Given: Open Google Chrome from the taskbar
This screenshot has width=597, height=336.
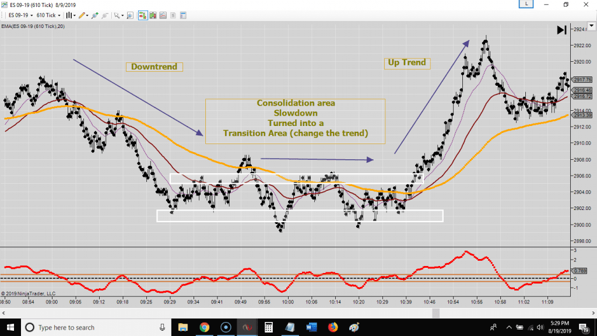Looking at the screenshot, I should [x=205, y=327].
